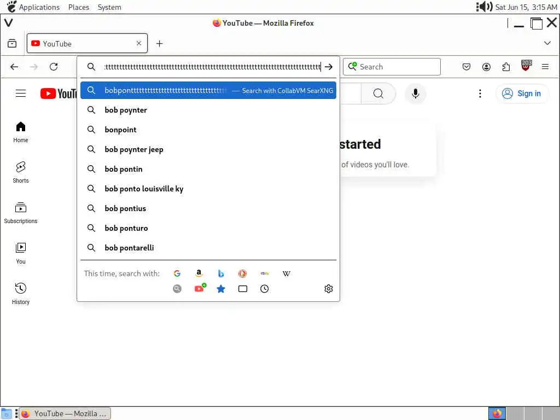Click YouTube — Mozilla taskbar button
The height and width of the screenshot is (420, 560).
point(65,413)
